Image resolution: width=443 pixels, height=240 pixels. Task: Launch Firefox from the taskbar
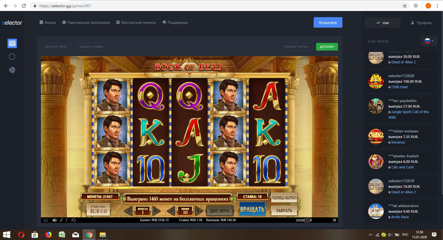coord(48,235)
